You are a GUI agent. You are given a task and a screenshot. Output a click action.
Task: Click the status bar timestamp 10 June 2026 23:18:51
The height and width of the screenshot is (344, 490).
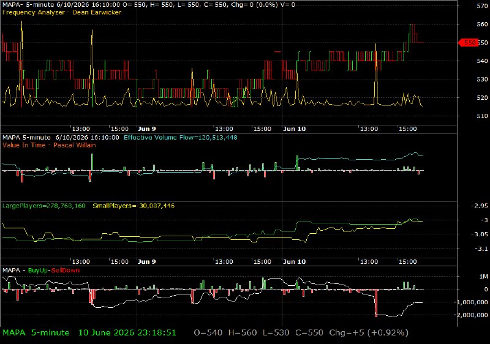point(127,333)
